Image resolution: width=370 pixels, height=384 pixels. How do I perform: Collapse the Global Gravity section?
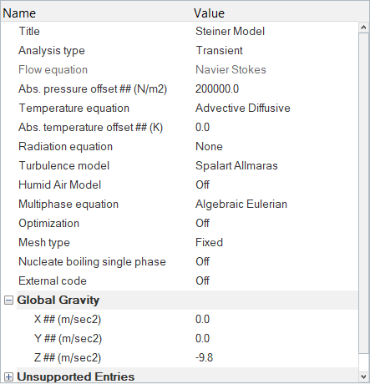(8, 301)
